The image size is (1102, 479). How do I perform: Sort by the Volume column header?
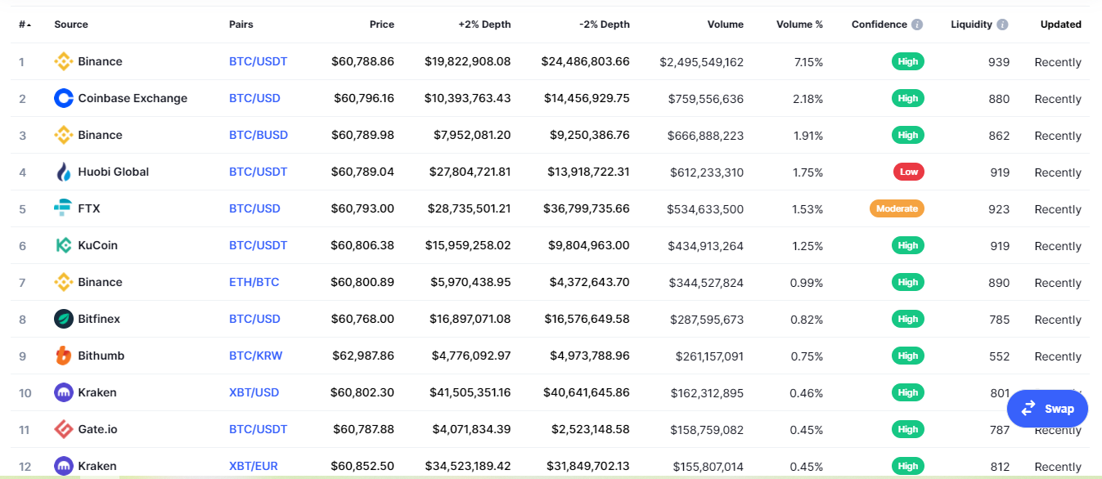point(725,25)
